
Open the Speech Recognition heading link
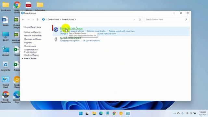click(x=70, y=38)
